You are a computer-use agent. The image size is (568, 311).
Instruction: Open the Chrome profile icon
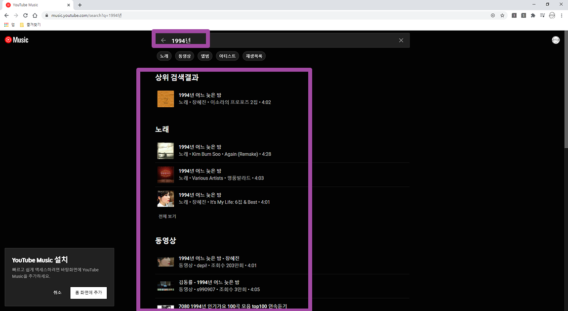pos(552,16)
